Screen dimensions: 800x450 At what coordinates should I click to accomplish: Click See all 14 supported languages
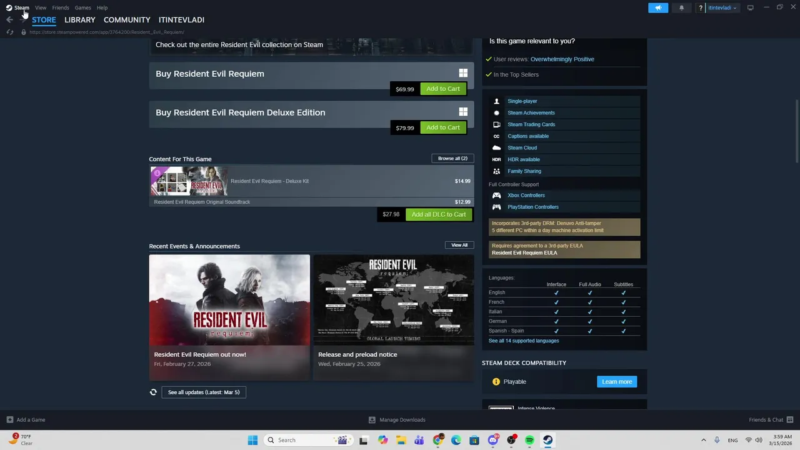(524, 341)
